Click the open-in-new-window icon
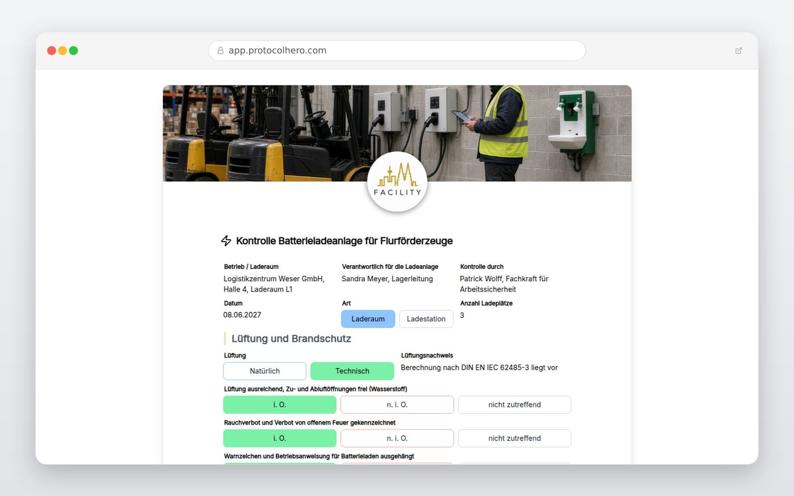Viewport: 794px width, 496px height. pyautogui.click(x=738, y=51)
